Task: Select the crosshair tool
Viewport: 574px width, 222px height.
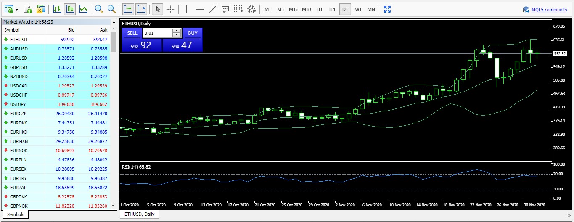Action: 170,9
